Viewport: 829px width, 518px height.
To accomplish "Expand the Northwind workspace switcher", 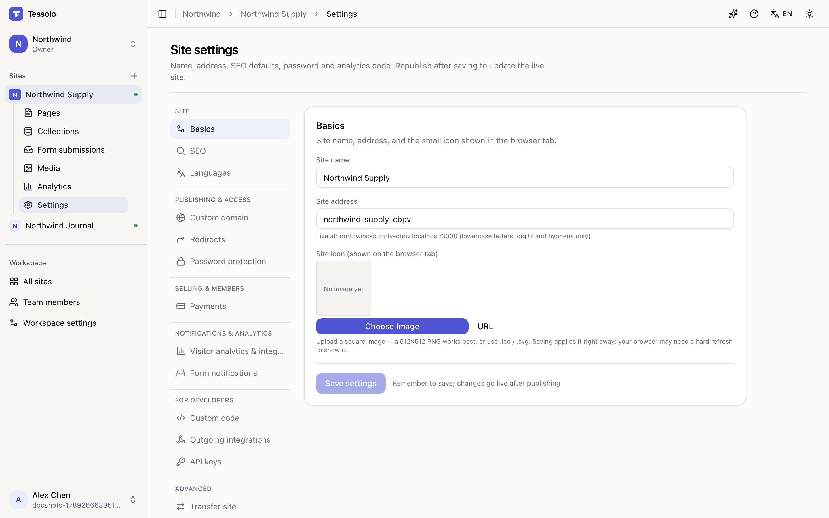I will (73, 44).
